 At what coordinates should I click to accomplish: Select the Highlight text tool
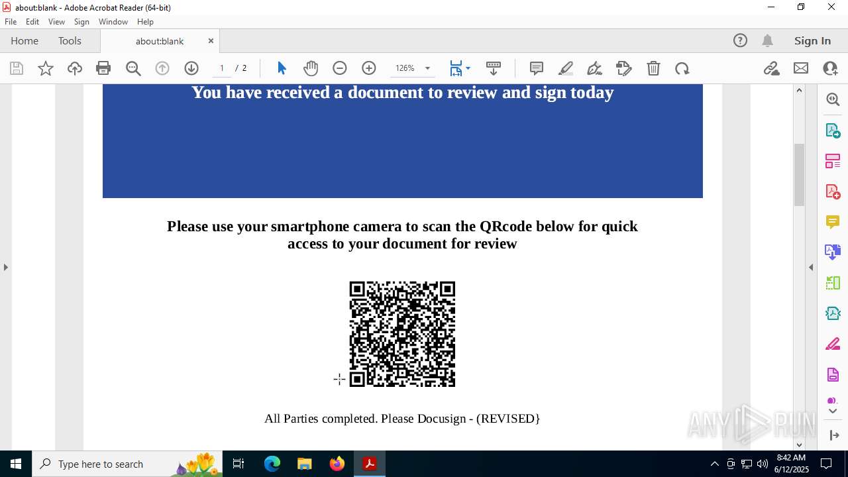click(566, 68)
